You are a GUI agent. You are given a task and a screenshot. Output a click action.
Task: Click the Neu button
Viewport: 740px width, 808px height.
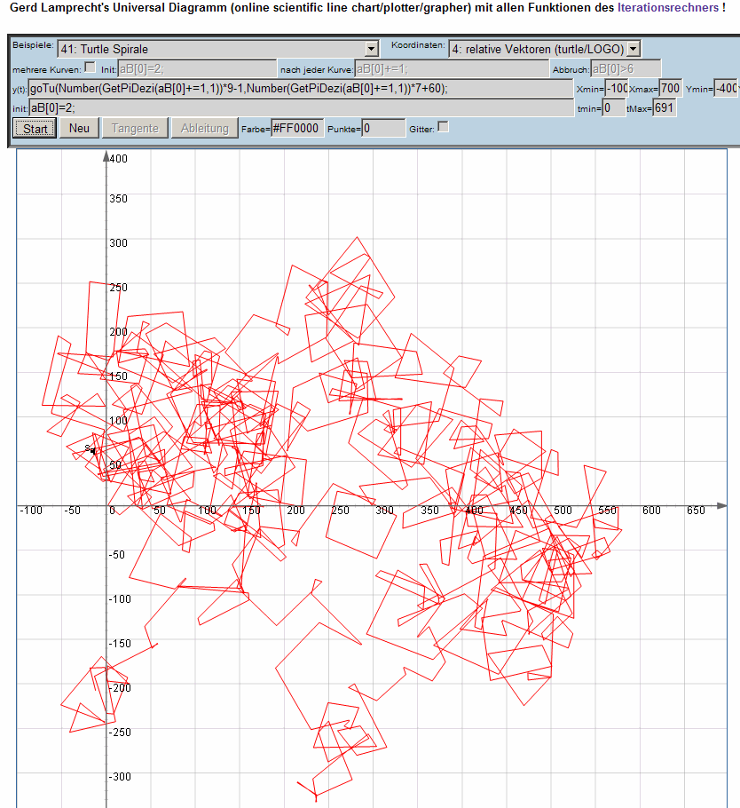[x=79, y=129]
